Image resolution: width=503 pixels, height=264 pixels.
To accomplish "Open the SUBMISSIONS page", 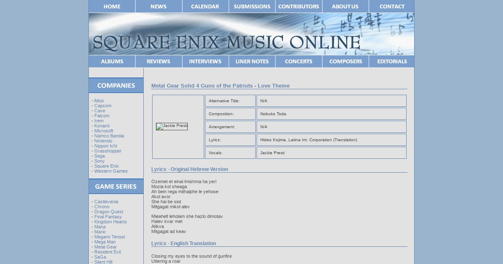I will [x=252, y=6].
